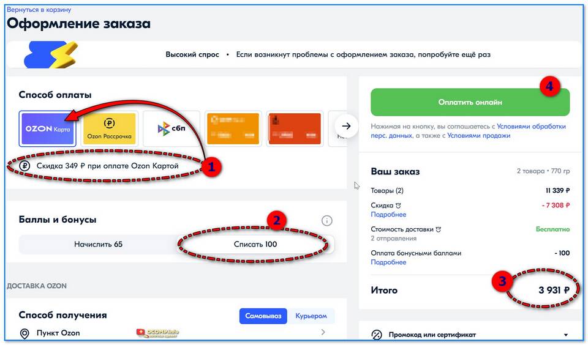Open Подробнее under Скидка
The width and height of the screenshot is (588, 345).
388,215
